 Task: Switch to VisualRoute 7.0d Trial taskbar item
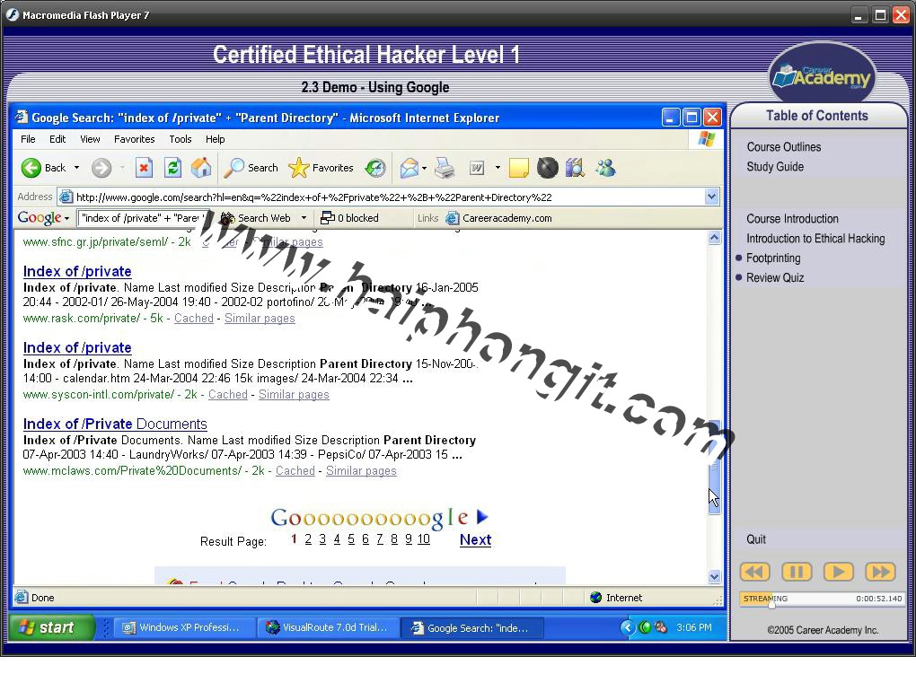click(x=327, y=628)
